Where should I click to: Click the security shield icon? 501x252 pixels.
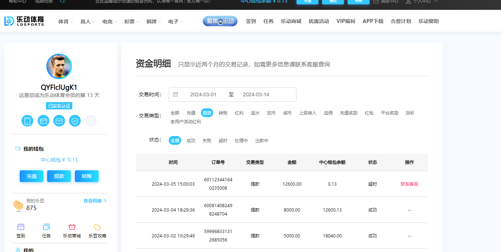coord(75,121)
